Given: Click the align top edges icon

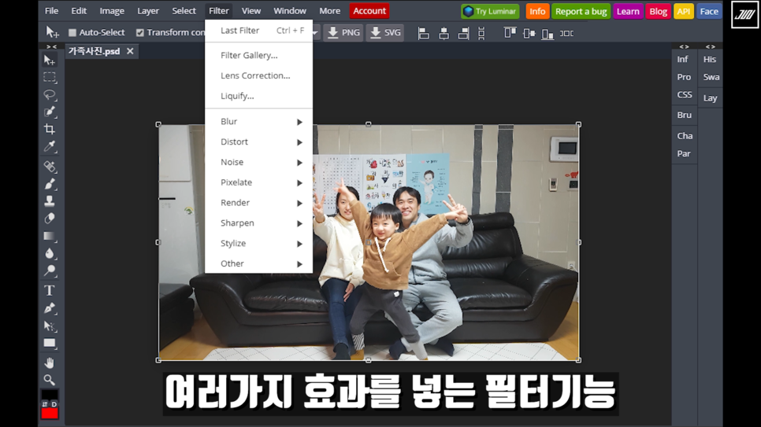Looking at the screenshot, I should click(510, 33).
